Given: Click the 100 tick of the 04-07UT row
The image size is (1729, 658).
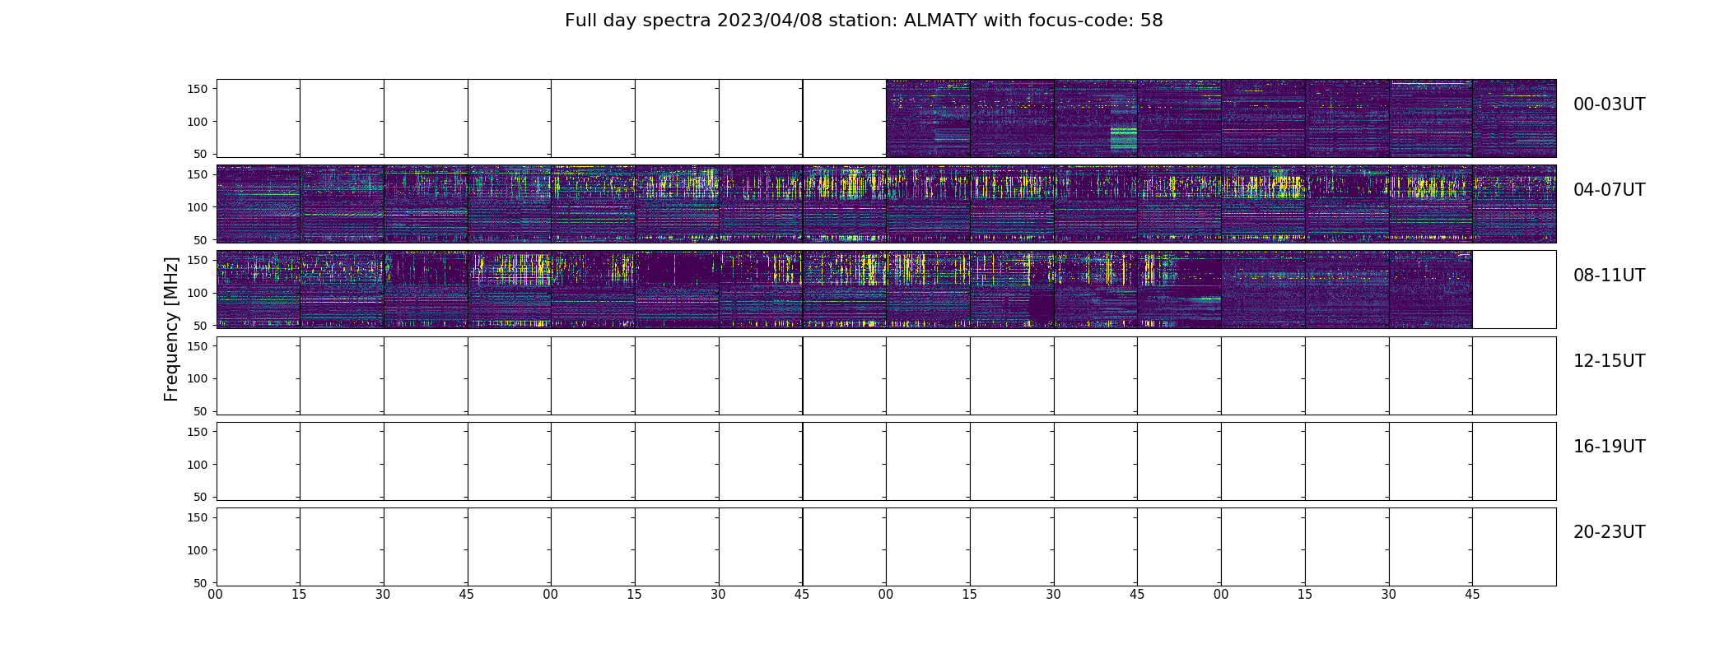Looking at the screenshot, I should [x=198, y=207].
